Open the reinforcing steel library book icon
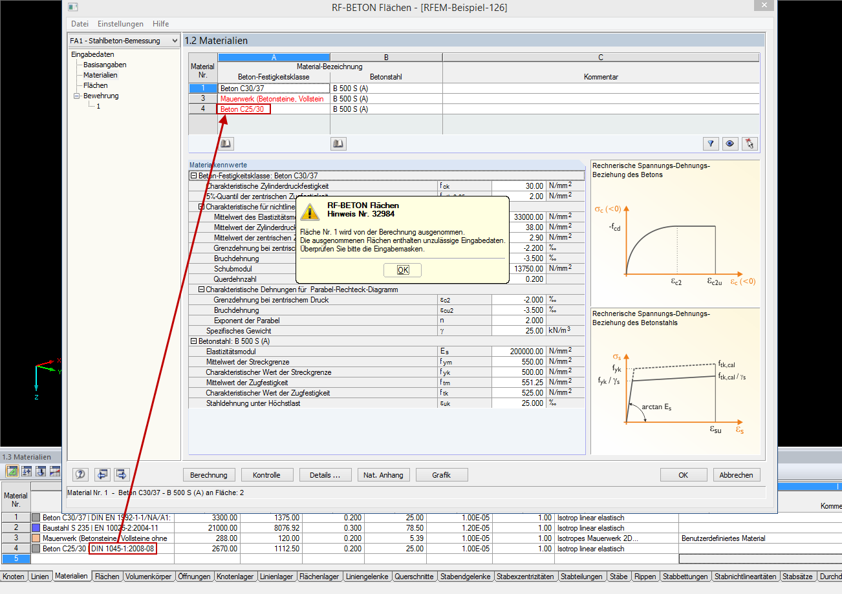This screenshot has height=594, width=842. coord(338,143)
